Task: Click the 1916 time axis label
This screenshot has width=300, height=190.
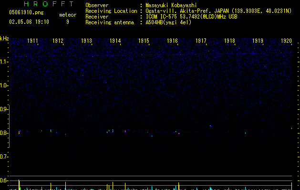Action: coord(172,41)
